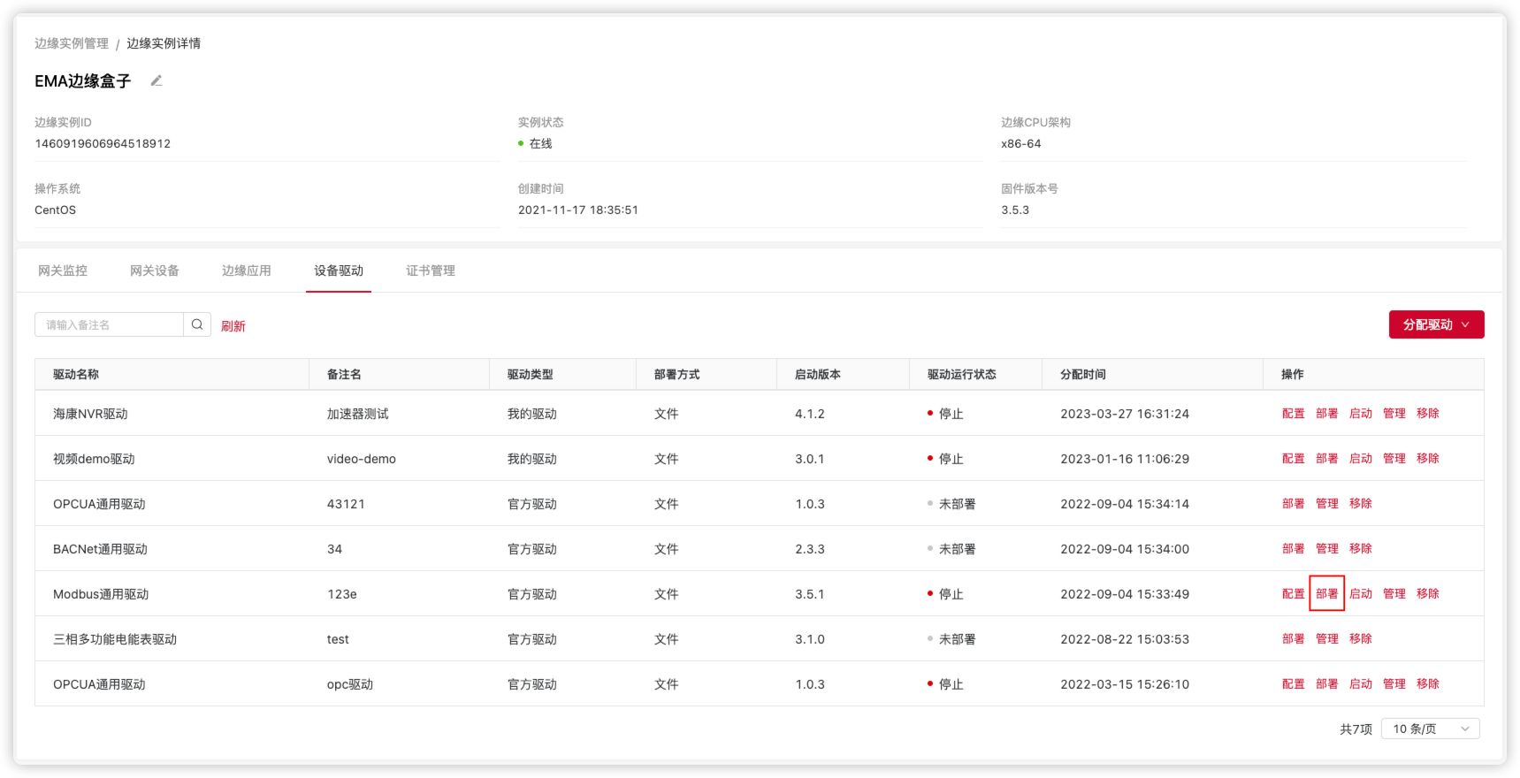Click 启动 for opc驱动 row
The height and width of the screenshot is (778, 1520).
point(1360,683)
